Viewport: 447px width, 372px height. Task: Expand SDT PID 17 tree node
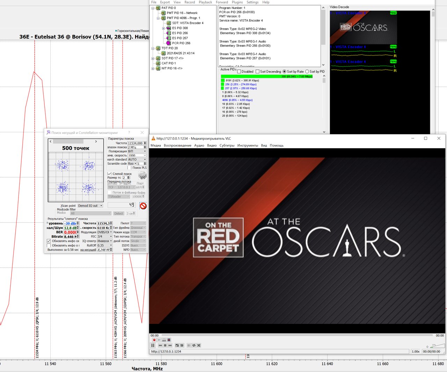[153, 58]
